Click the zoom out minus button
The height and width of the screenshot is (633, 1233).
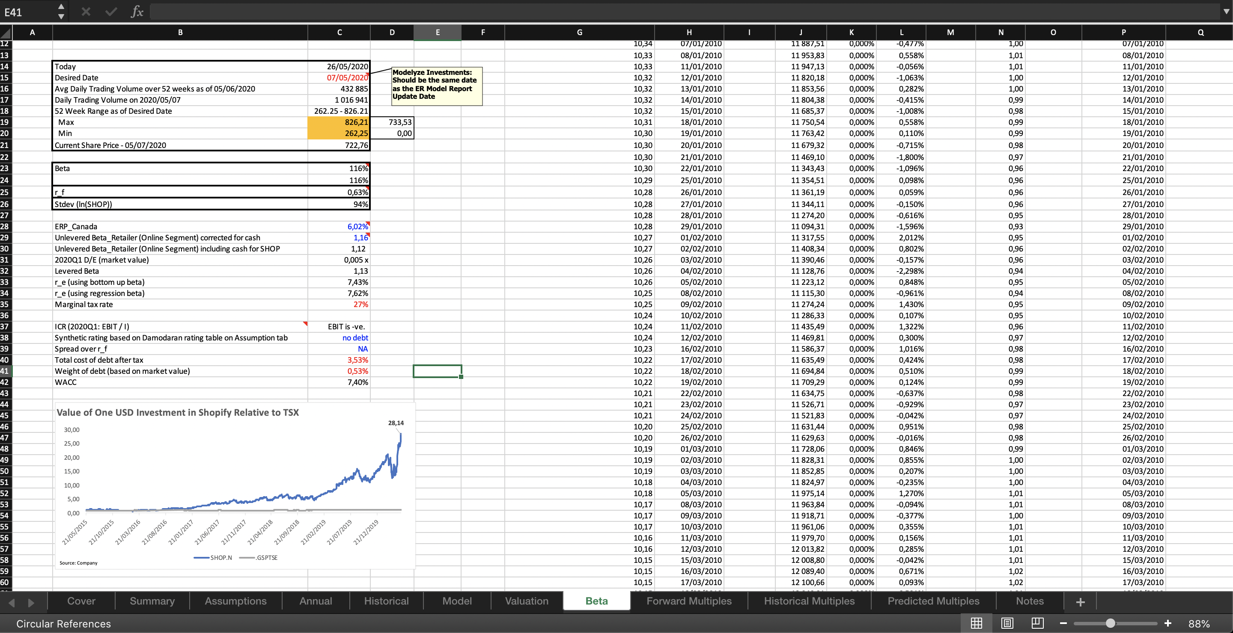1063,624
